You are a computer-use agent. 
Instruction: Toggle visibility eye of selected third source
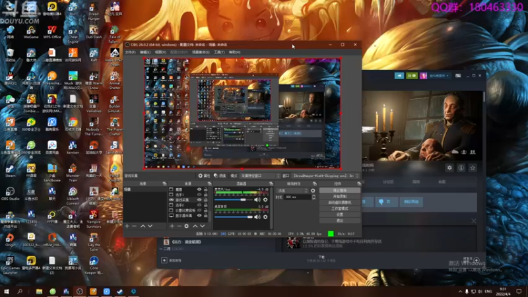[x=199, y=200]
